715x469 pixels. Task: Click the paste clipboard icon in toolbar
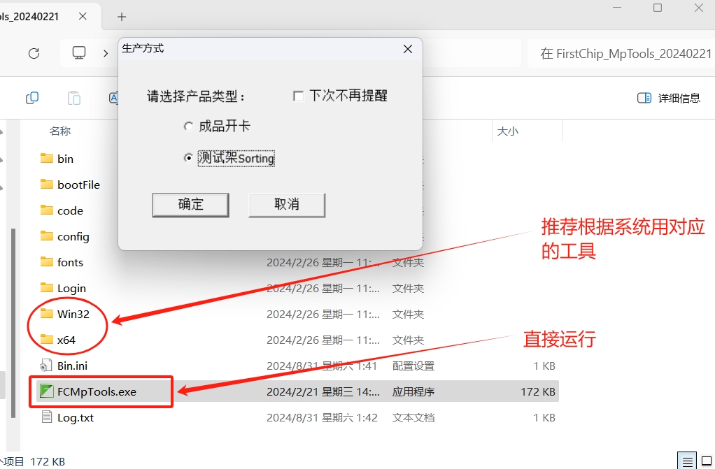[73, 98]
